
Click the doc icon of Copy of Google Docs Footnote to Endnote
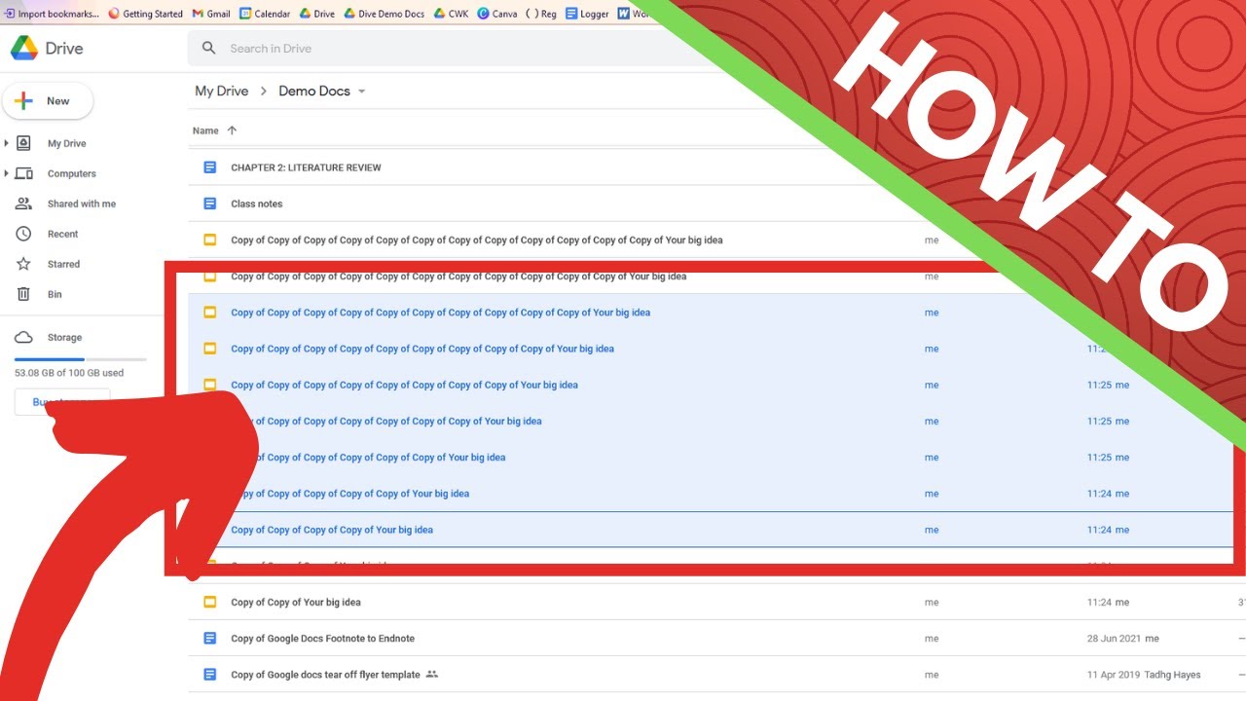(209, 638)
